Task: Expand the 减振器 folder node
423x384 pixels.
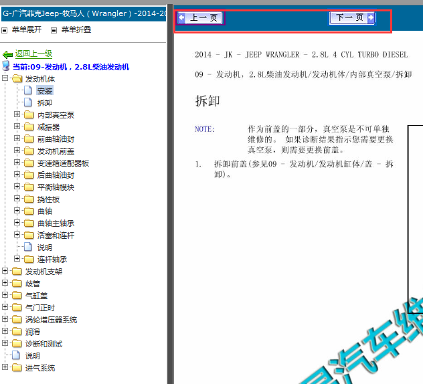Action: (x=17, y=126)
